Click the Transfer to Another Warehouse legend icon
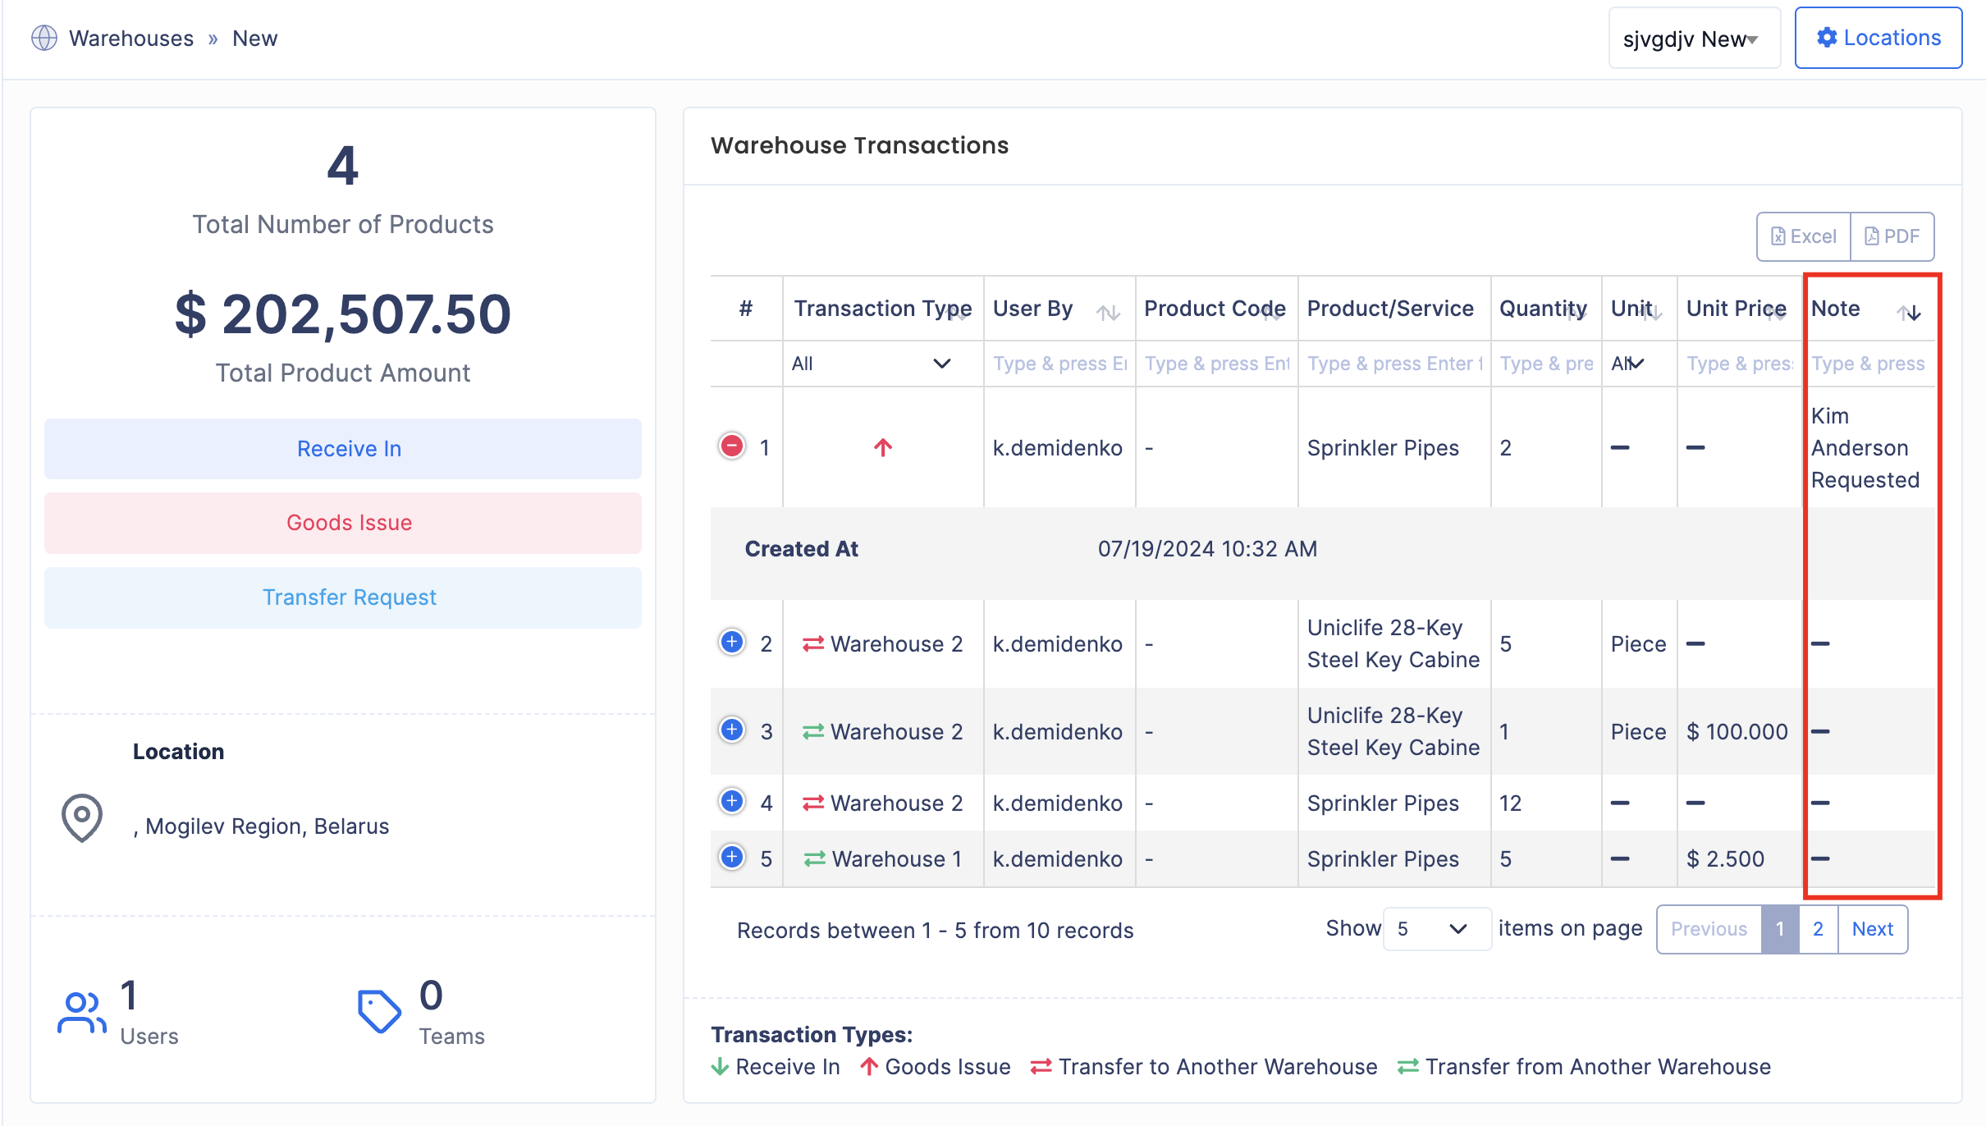This screenshot has height=1126, width=1986. (1041, 1067)
